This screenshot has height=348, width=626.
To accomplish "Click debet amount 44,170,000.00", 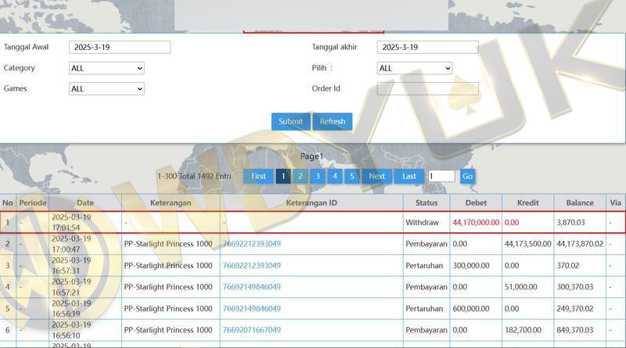I will pos(476,223).
